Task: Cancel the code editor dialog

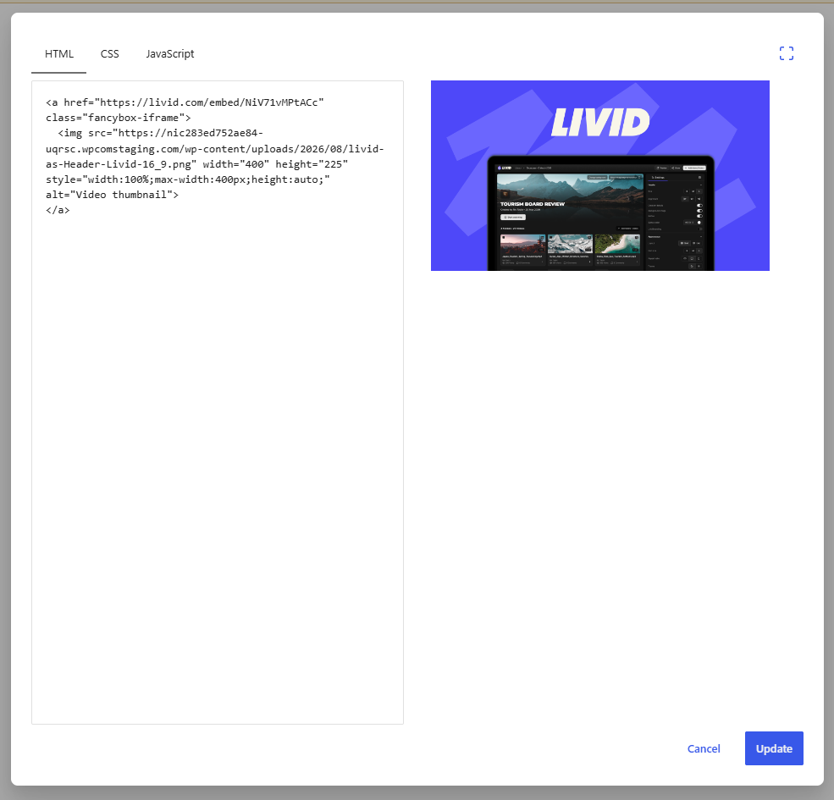Action: (703, 748)
